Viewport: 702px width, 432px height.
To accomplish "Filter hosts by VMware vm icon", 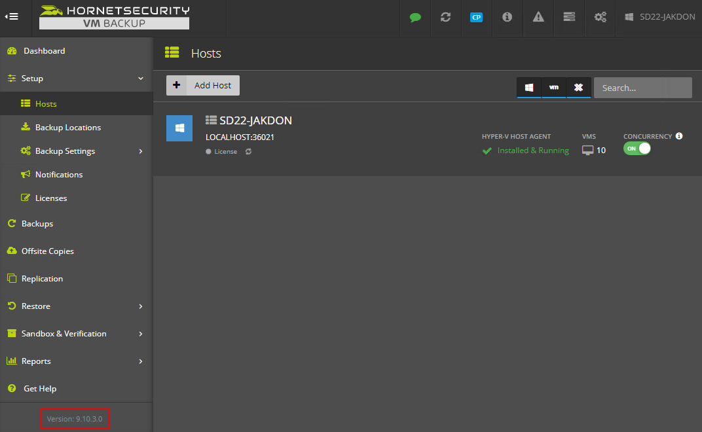I will (x=554, y=87).
